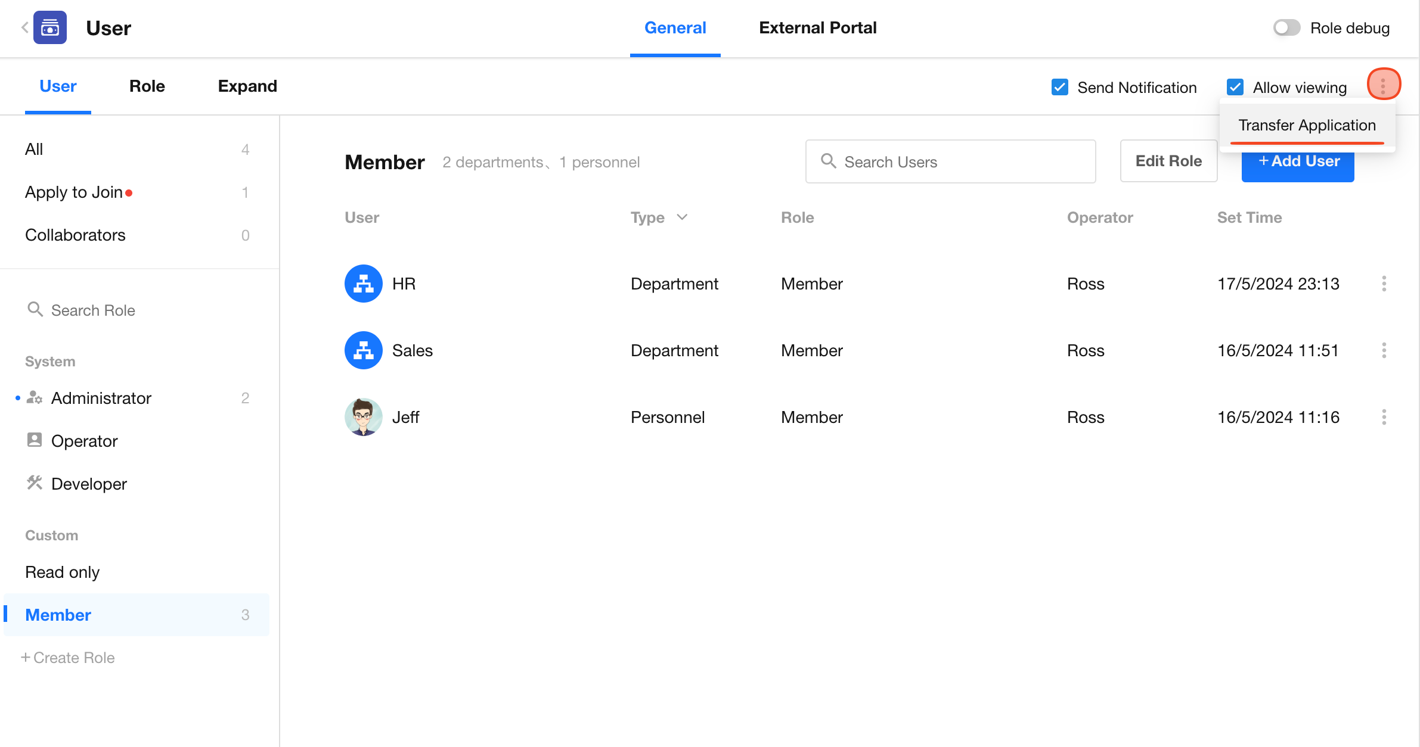Click the top-right three-dot menu icon
Viewport: 1420px width, 747px height.
click(x=1383, y=85)
